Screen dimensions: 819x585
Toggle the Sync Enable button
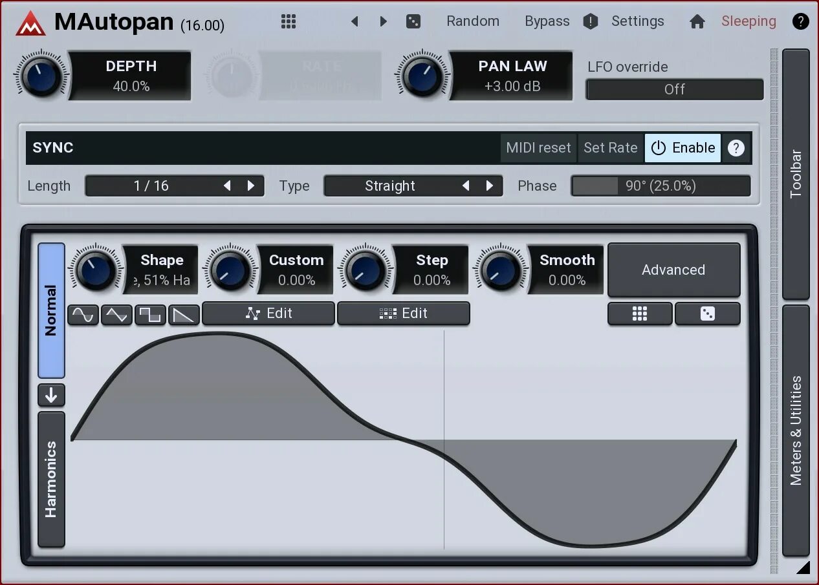(x=682, y=147)
